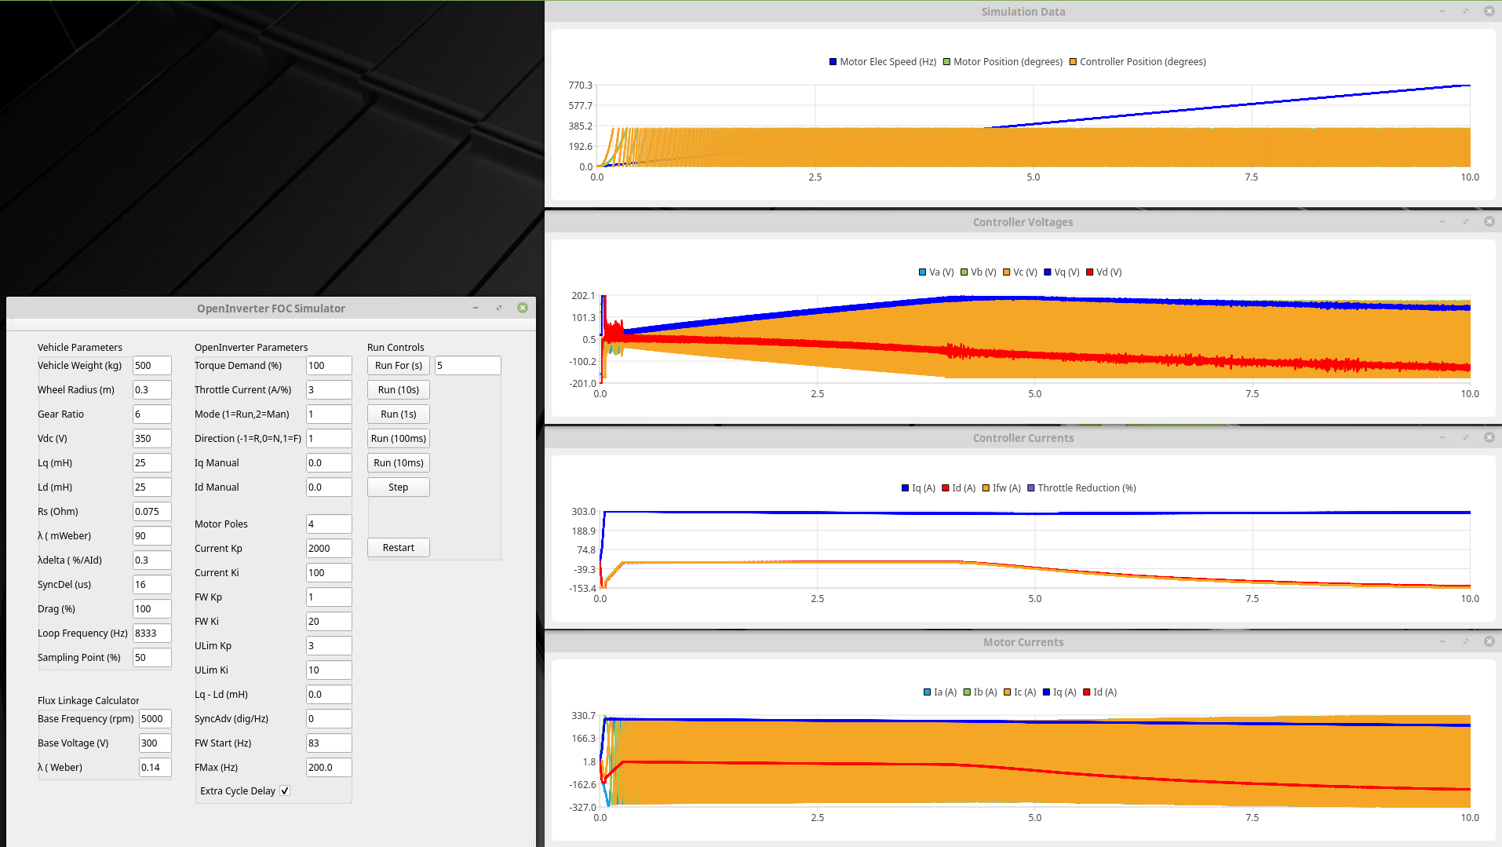The height and width of the screenshot is (847, 1502).
Task: Focus the Run For seconds input field
Action: point(467,366)
